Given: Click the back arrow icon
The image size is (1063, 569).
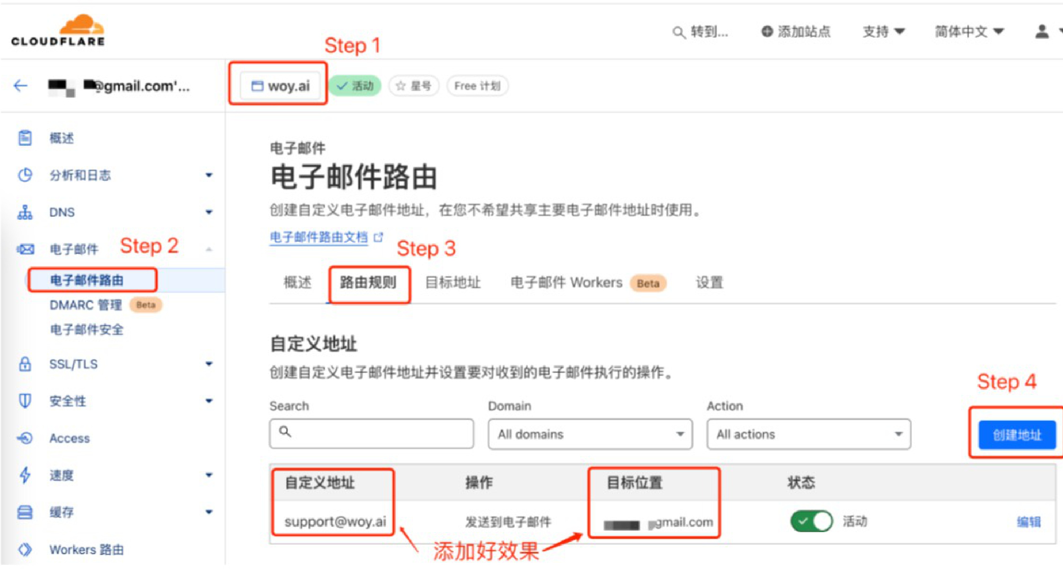Looking at the screenshot, I should [x=20, y=86].
